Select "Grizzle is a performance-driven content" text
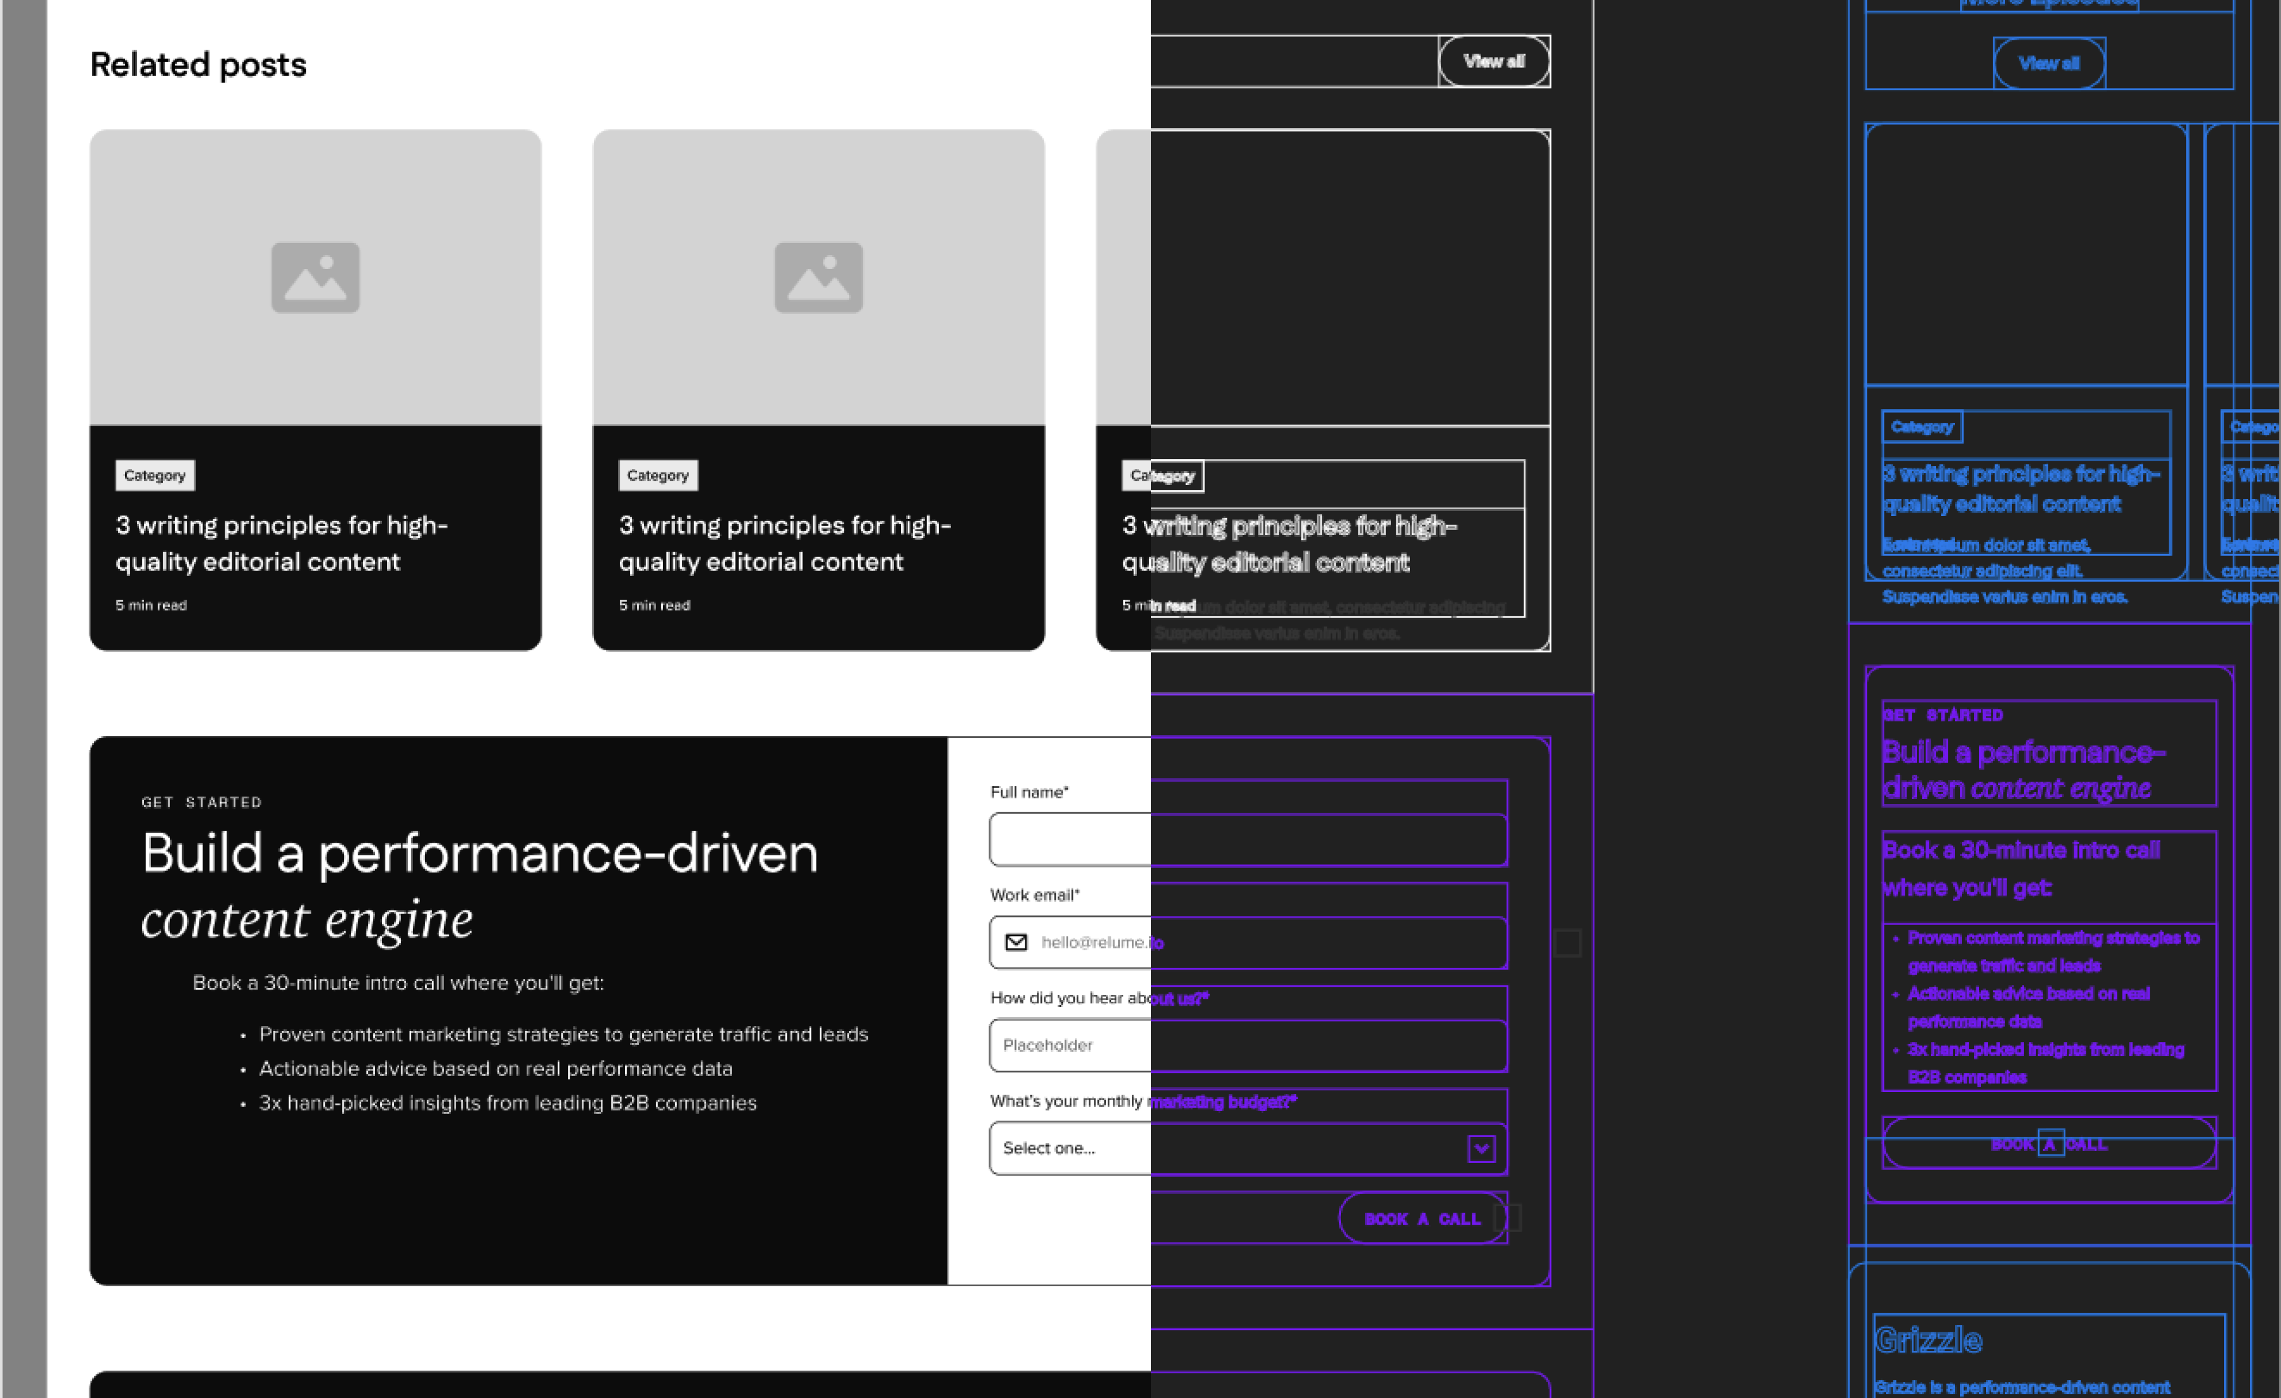 coord(2022,1387)
